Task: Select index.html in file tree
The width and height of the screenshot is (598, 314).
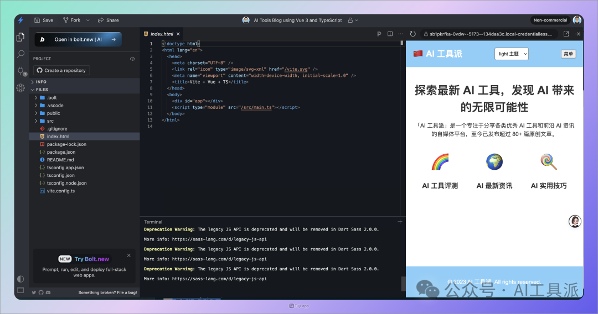Action: pyautogui.click(x=84, y=136)
